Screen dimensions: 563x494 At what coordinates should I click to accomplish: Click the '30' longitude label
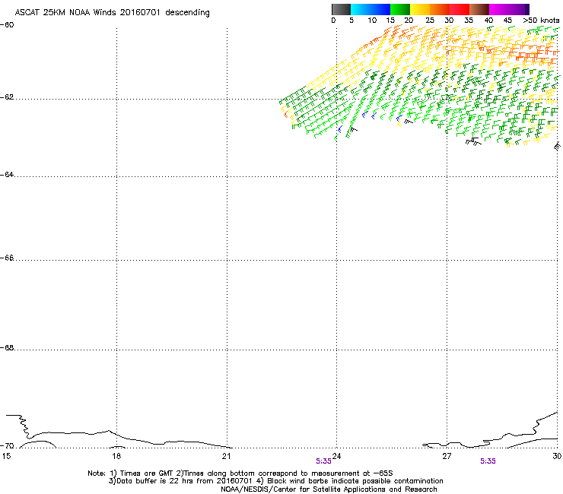pyautogui.click(x=557, y=456)
